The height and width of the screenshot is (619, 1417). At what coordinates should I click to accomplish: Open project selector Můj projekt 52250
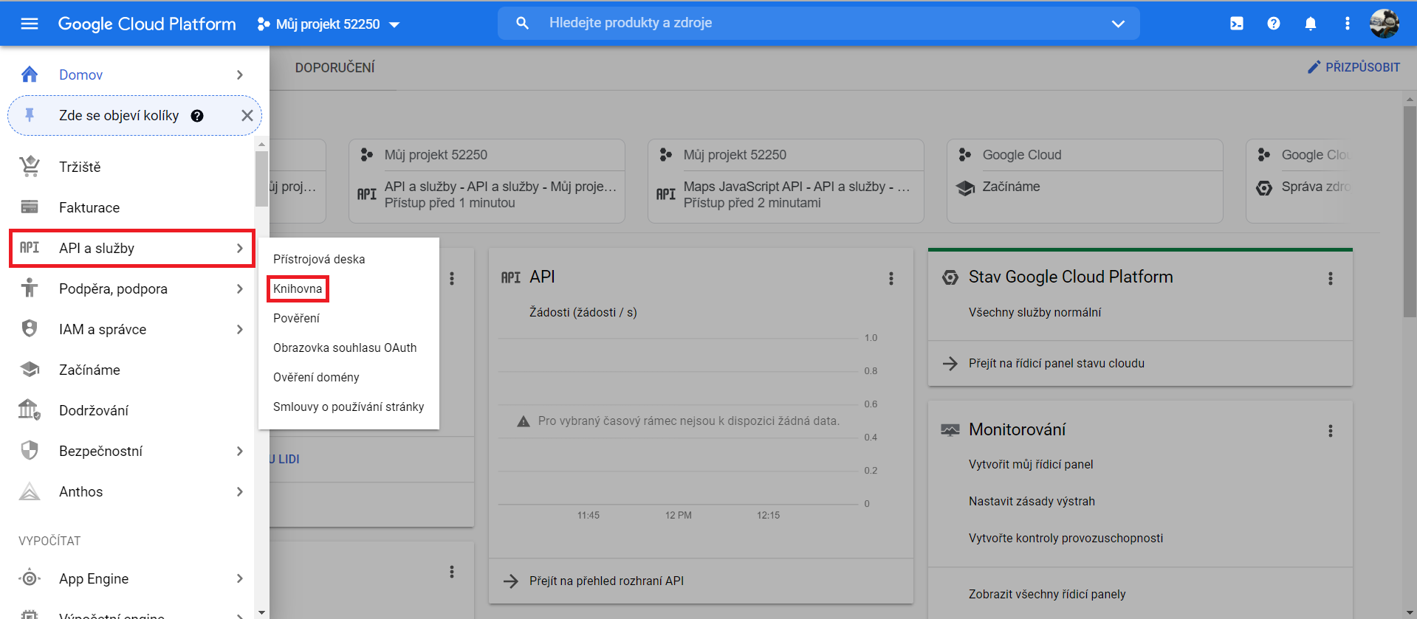[328, 24]
